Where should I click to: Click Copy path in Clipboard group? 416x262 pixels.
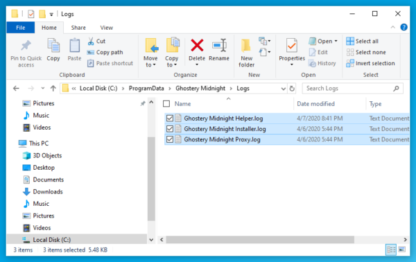click(105, 52)
